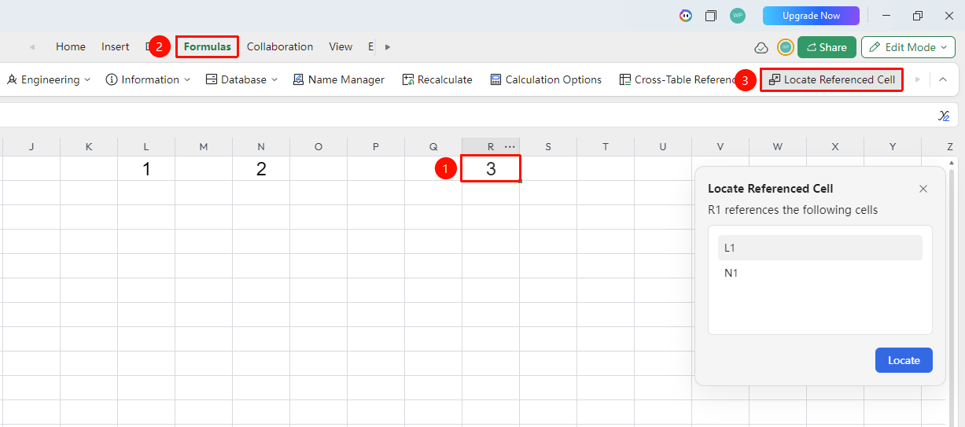This screenshot has width=965, height=427.
Task: Expand the Engineering functions dropdown
Action: 49,79
